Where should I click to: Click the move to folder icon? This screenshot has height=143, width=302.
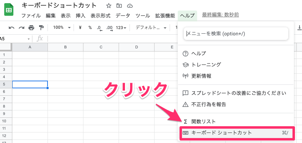(119, 6)
